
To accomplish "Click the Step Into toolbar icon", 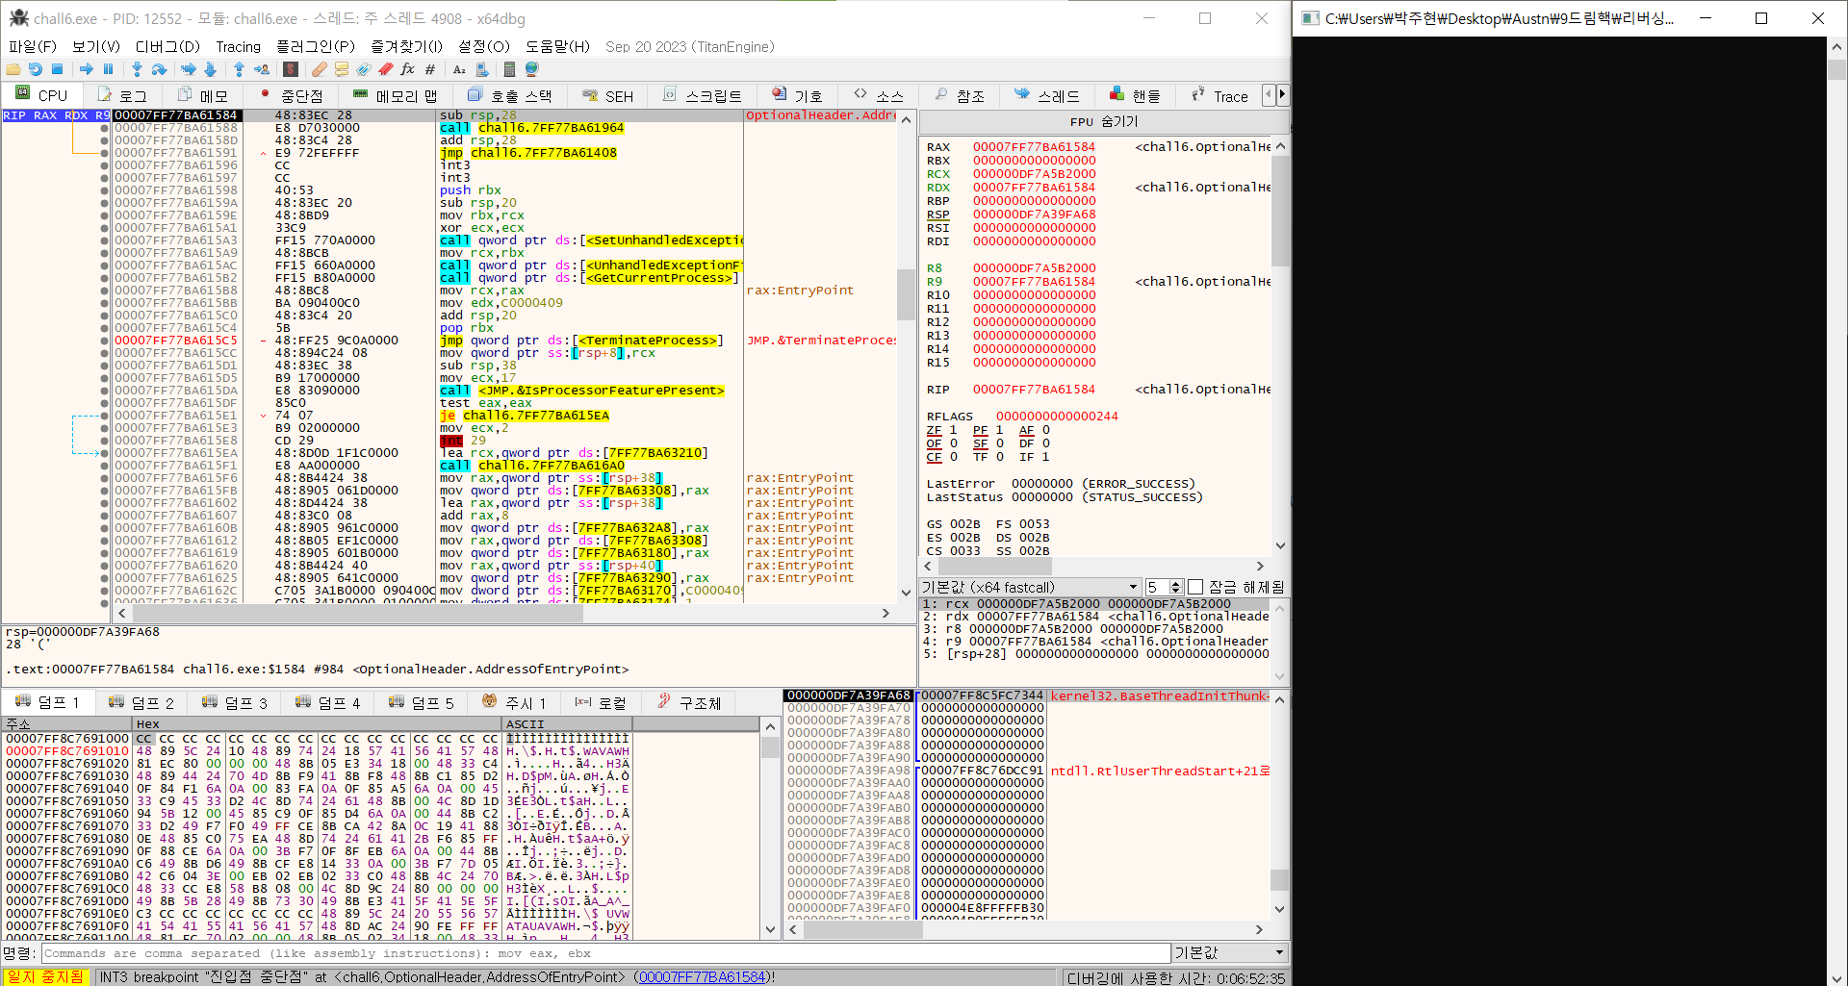I will tap(137, 69).
